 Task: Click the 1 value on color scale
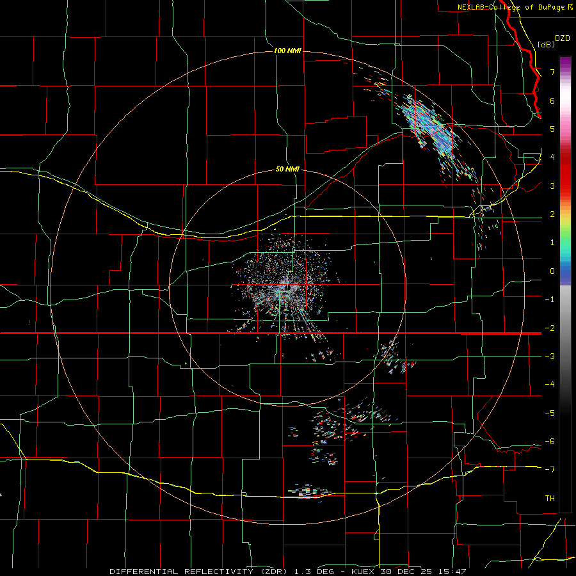click(x=552, y=242)
